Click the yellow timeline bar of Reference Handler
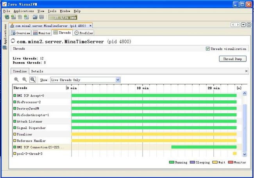254x178 pixels. point(154,141)
